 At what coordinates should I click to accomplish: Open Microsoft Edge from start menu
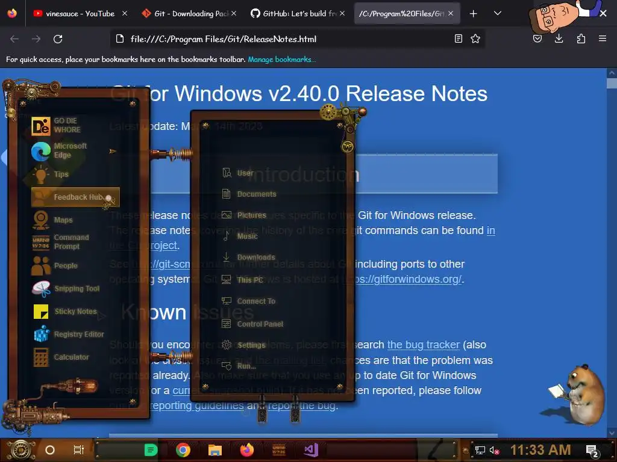(x=70, y=151)
